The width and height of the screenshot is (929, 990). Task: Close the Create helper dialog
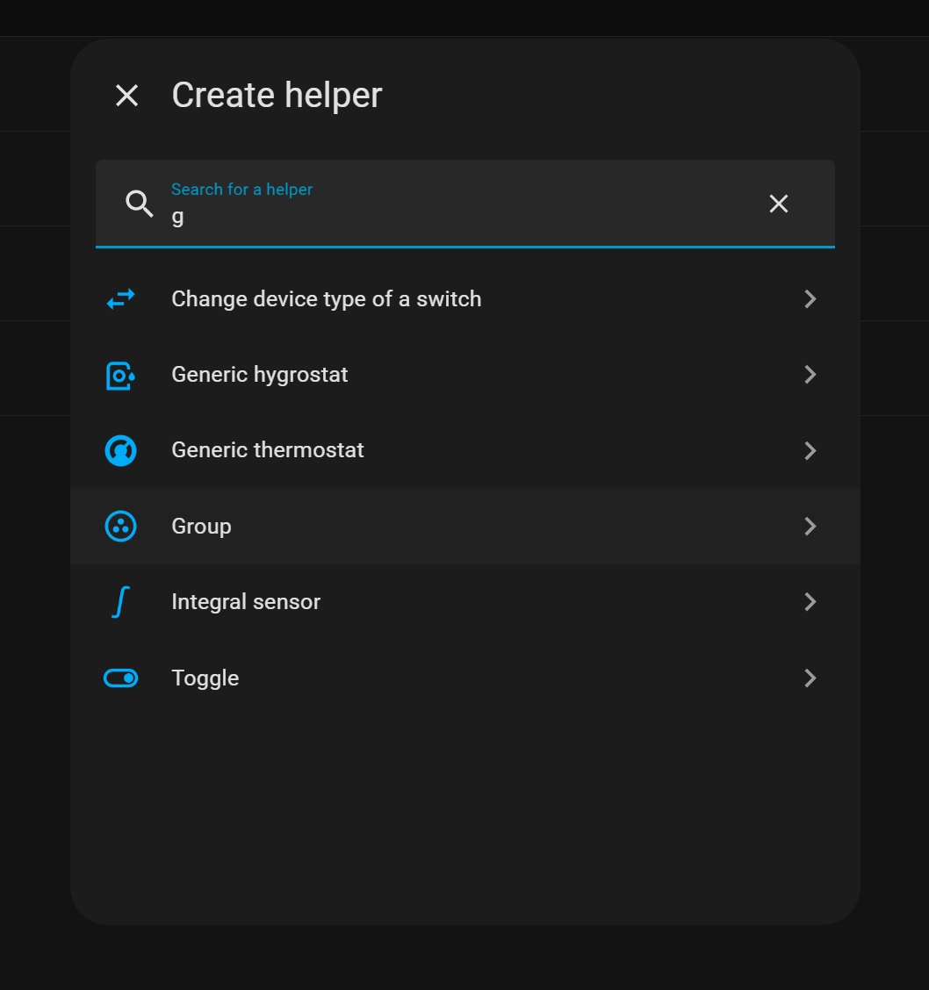click(x=127, y=96)
